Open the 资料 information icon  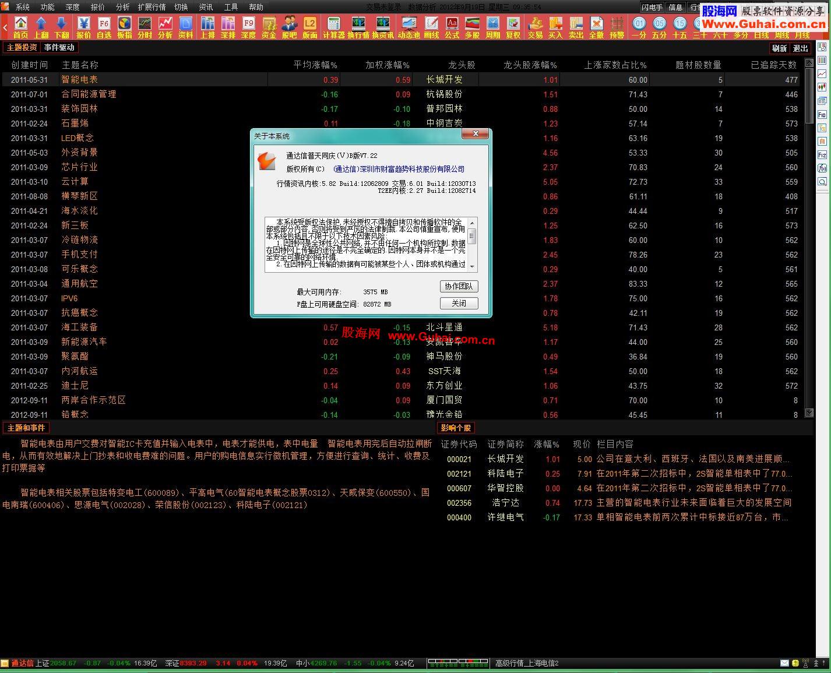[x=185, y=27]
